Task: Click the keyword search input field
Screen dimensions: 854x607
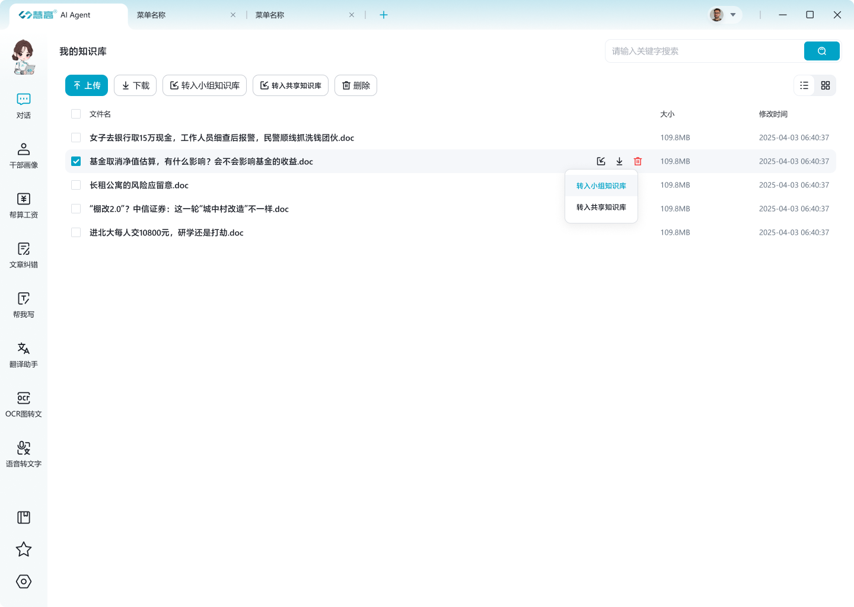Action: (700, 51)
